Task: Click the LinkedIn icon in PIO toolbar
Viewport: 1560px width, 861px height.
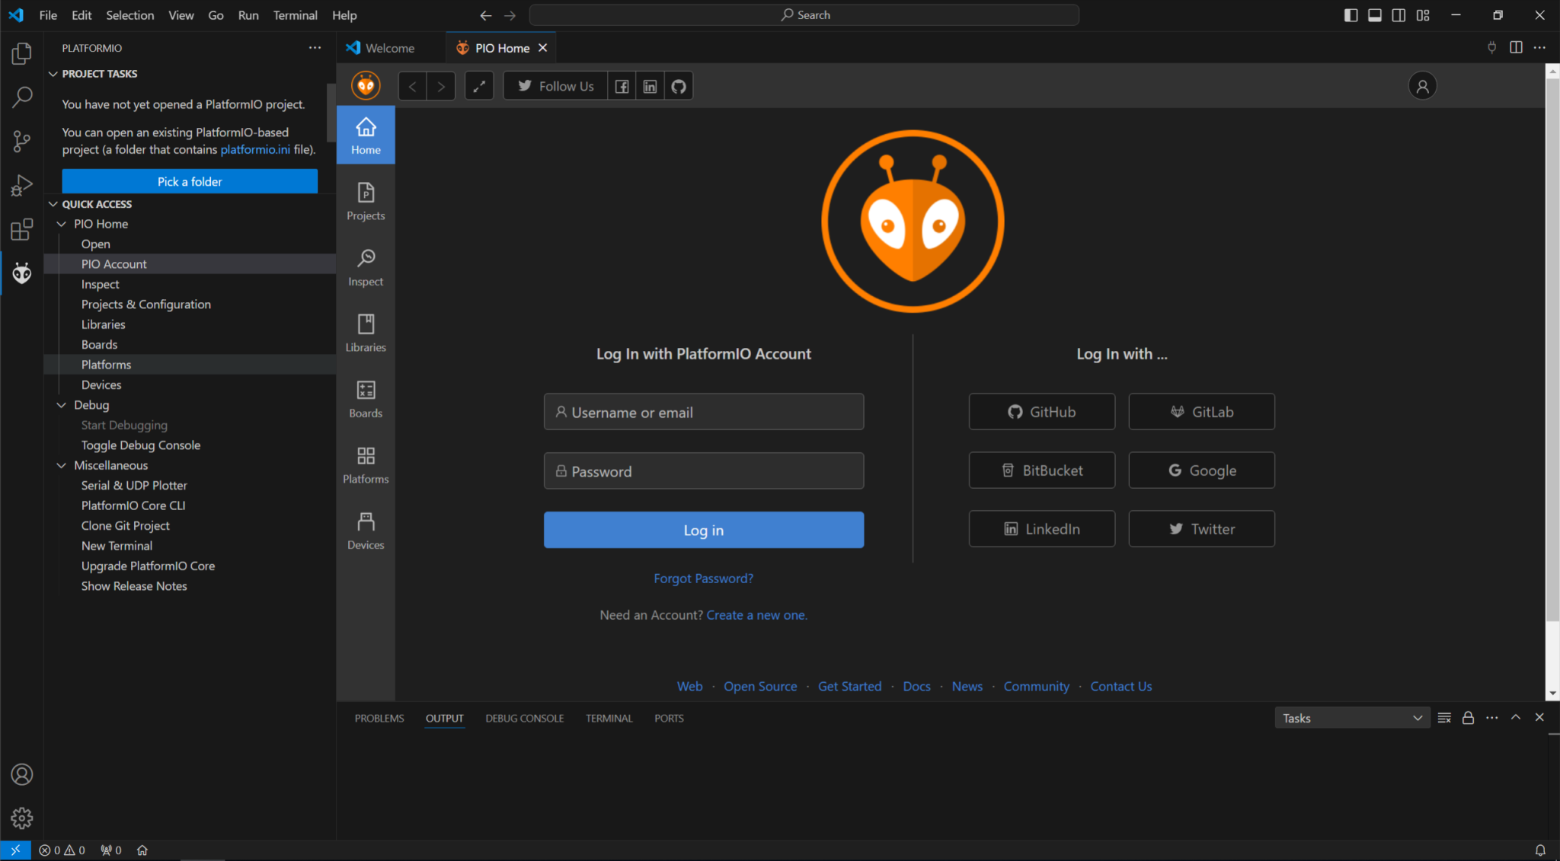Action: point(650,86)
